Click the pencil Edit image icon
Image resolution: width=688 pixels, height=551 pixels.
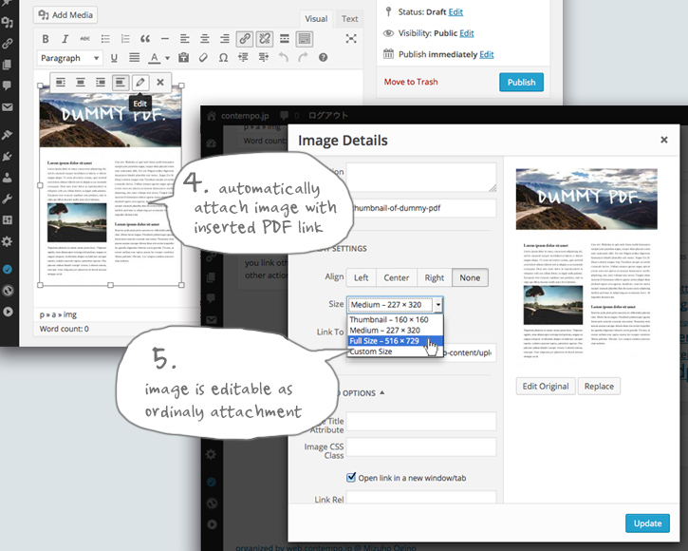(x=140, y=82)
